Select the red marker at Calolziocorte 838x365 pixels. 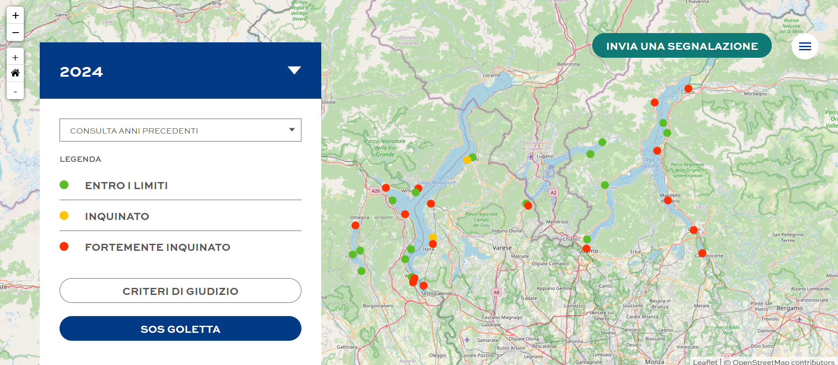pyautogui.click(x=702, y=253)
